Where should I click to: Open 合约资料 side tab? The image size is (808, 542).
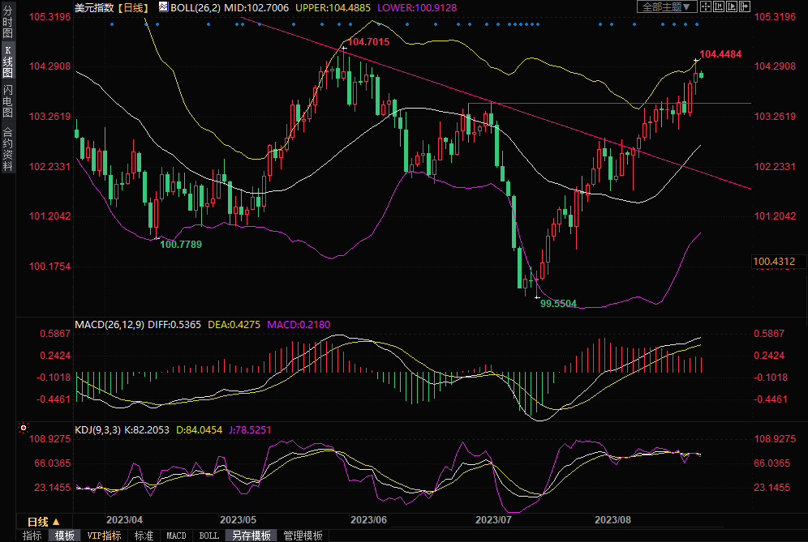coord(7,149)
